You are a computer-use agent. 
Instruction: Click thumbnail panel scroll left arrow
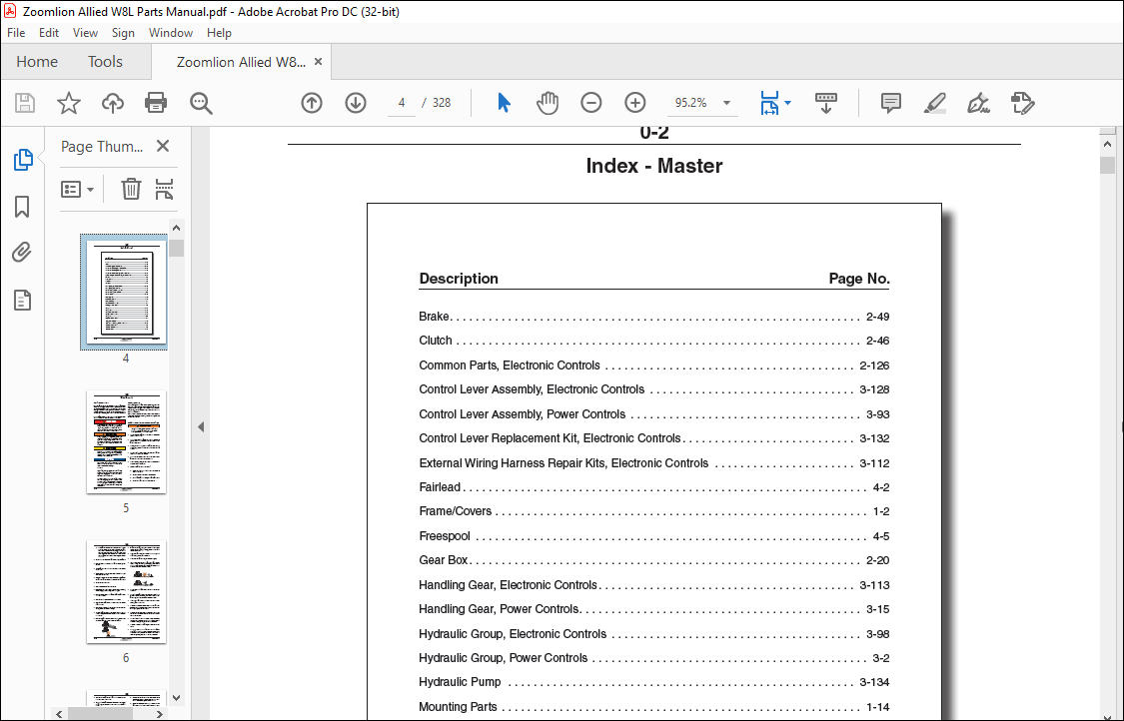tap(60, 714)
